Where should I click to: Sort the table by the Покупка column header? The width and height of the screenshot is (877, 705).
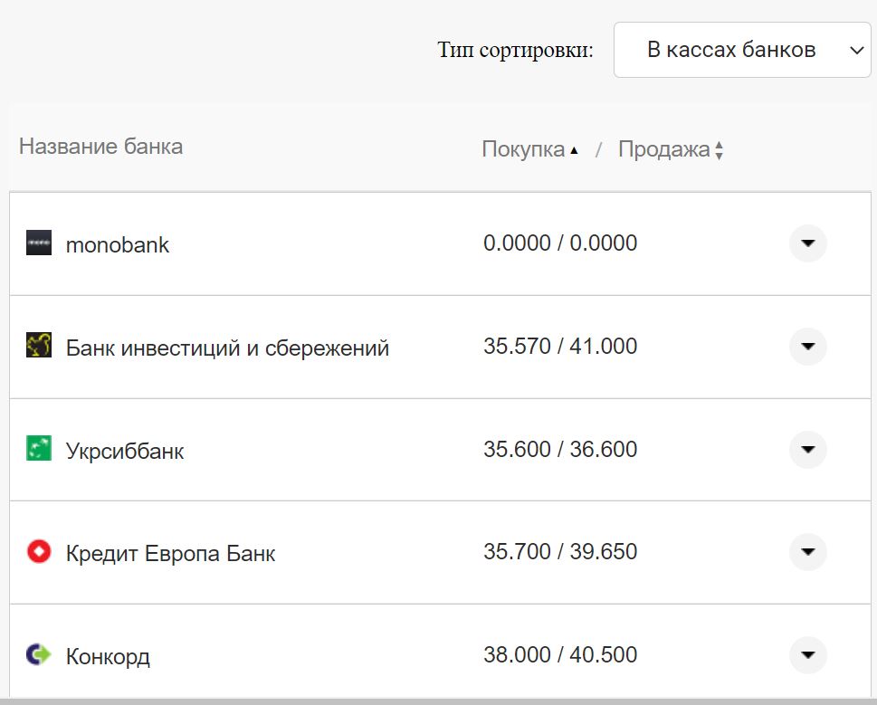click(521, 148)
